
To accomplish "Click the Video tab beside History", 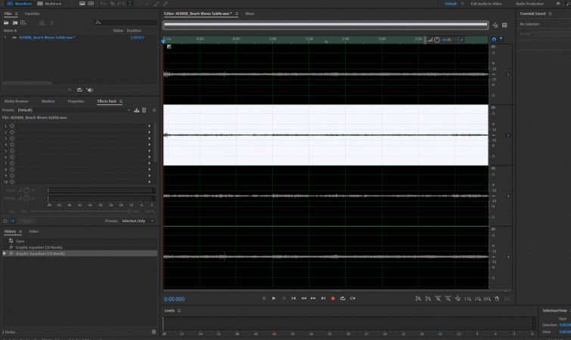I will (x=33, y=232).
